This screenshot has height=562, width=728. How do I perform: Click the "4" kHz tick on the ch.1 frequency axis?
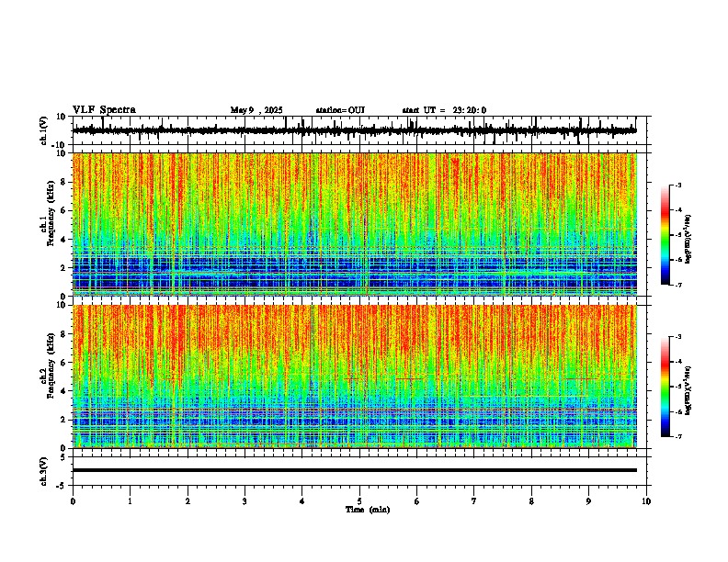coord(63,240)
